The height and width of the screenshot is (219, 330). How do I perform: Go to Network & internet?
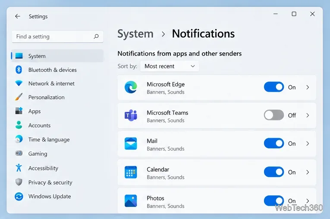point(57,83)
